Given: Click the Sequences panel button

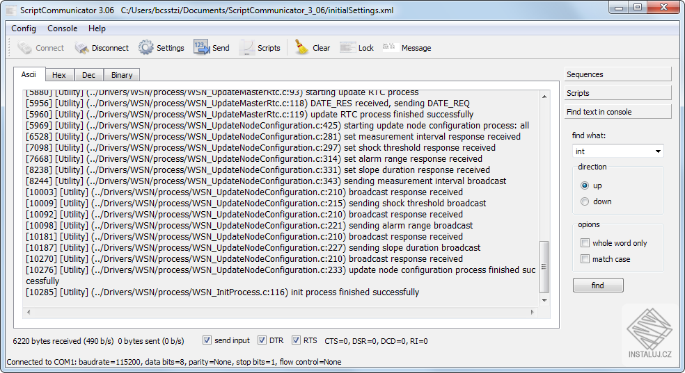Looking at the screenshot, I should click(x=617, y=74).
